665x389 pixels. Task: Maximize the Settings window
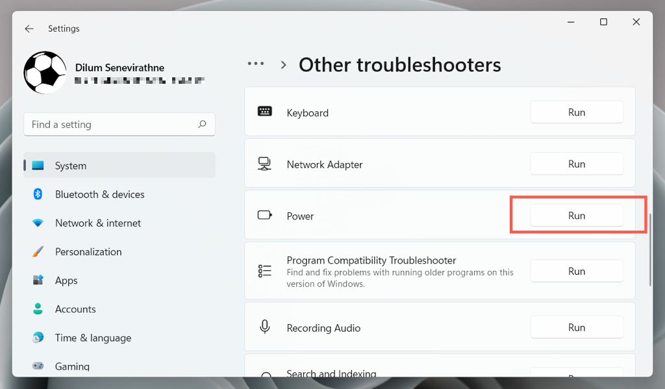click(x=603, y=22)
